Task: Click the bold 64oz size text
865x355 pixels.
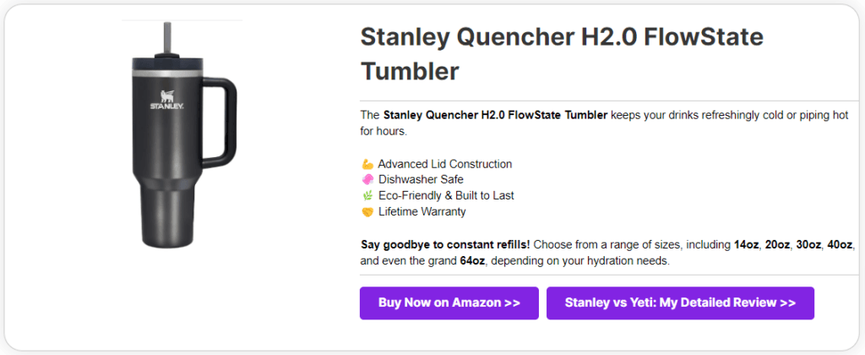Action: coord(471,261)
